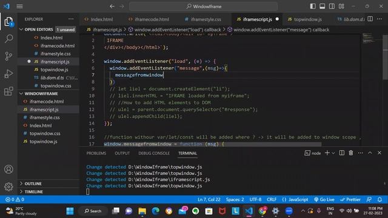Go forward with the navigation arrow
The height and width of the screenshot is (218, 388).
[121, 7]
